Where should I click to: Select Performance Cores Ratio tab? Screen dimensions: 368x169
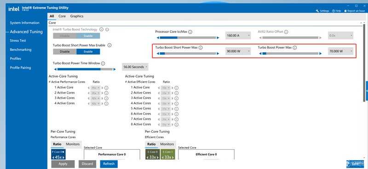coord(57,144)
